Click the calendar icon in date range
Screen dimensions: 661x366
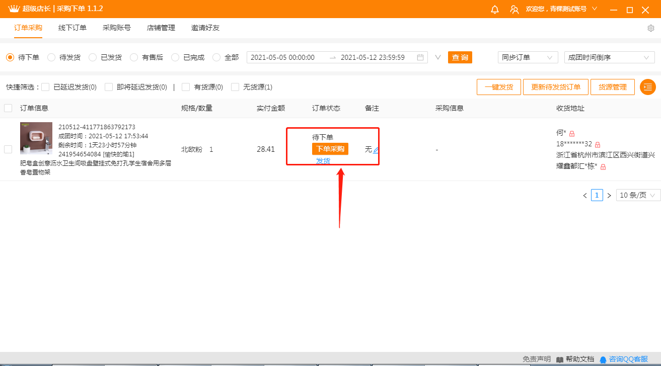(x=420, y=57)
